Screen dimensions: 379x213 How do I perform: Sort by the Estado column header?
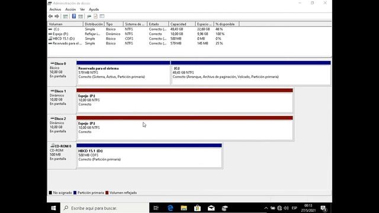(x=158, y=24)
